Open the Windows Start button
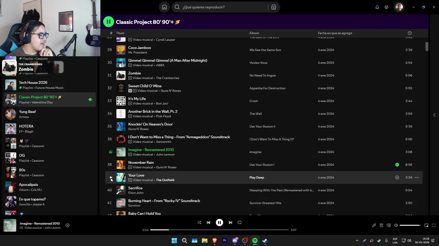The image size is (439, 246). pyautogui.click(x=174, y=241)
